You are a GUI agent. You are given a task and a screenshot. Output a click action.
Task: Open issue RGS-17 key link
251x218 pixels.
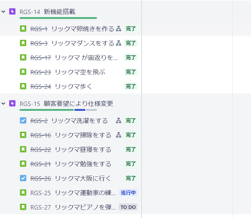point(41,58)
